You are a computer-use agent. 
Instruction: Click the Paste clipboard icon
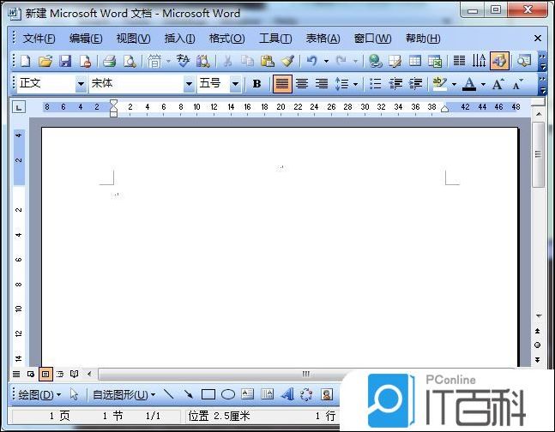[268, 61]
